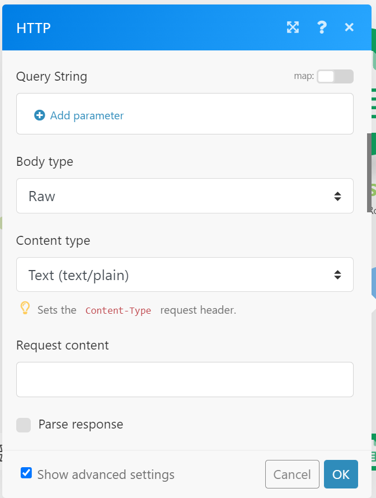Screen dimensions: 376x498
Task: Open the Body type dropdown showing Raw
Action: point(185,196)
